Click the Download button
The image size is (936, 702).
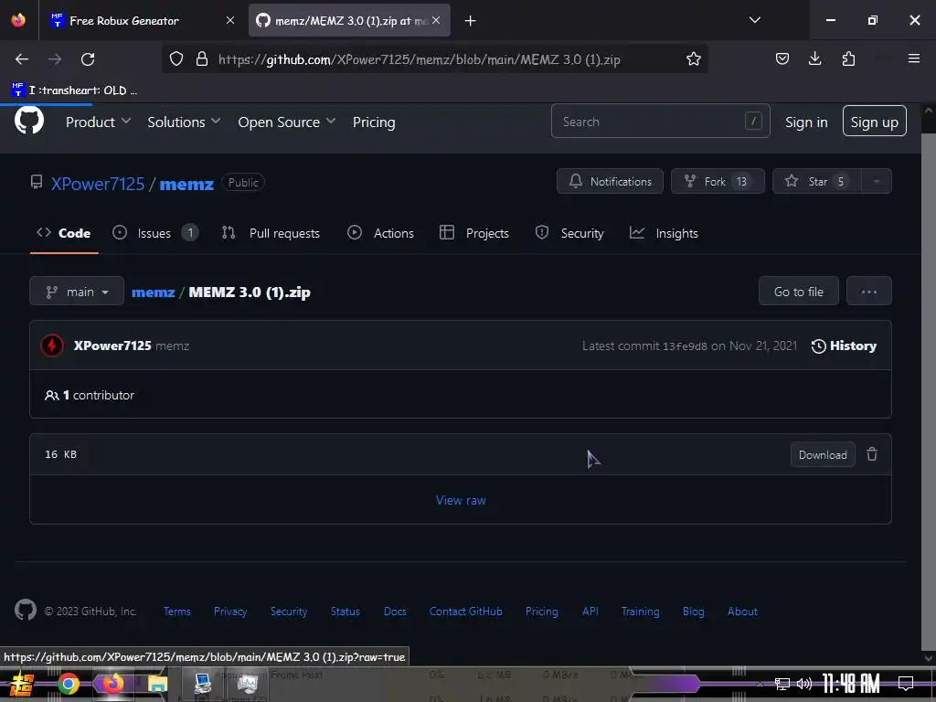click(823, 455)
